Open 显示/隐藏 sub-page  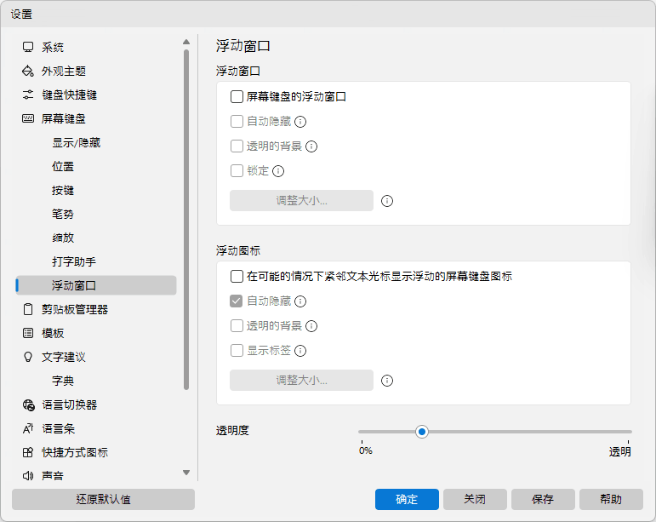[96, 143]
